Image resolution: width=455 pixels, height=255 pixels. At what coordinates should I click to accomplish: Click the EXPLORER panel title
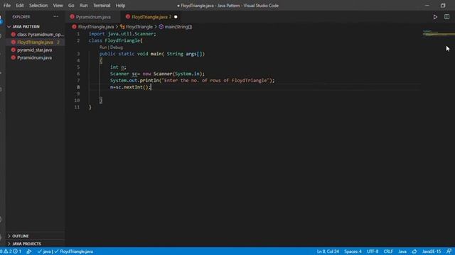(21, 17)
